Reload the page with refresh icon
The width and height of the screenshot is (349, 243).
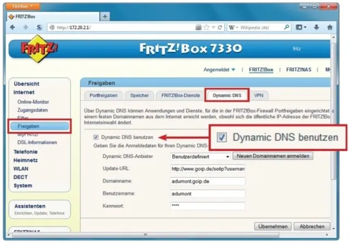click(x=220, y=27)
